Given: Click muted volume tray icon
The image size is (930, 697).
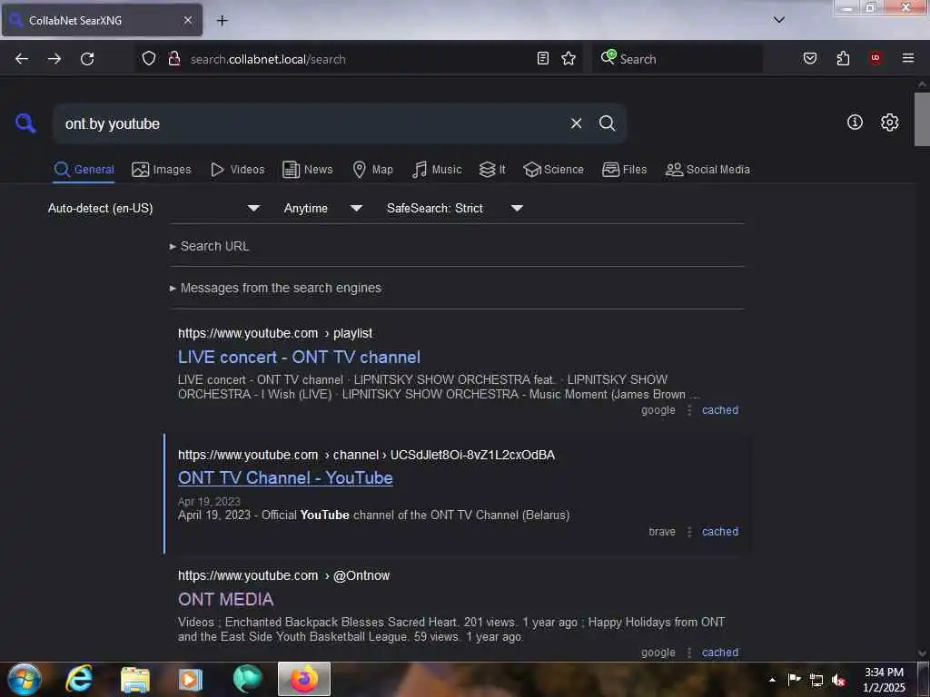Looking at the screenshot, I should point(838,681).
